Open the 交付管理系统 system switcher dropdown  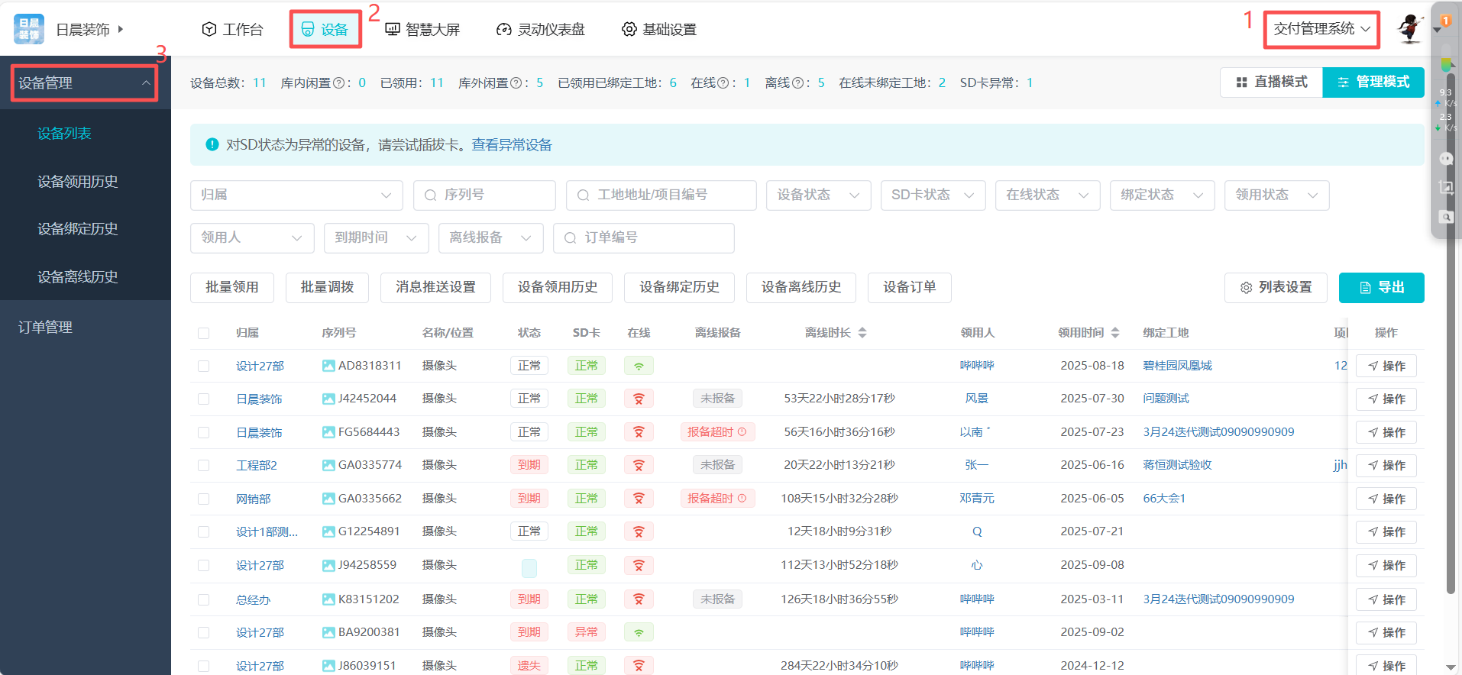click(x=1321, y=29)
